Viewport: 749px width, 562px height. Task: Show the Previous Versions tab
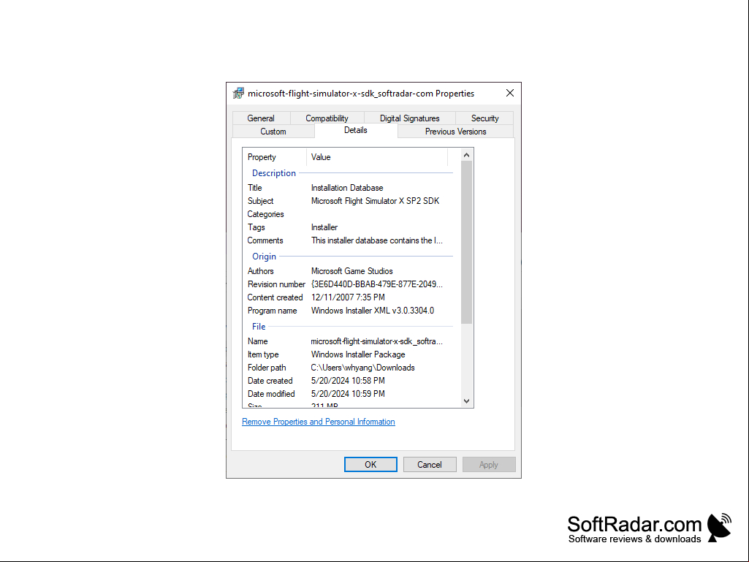(x=456, y=132)
